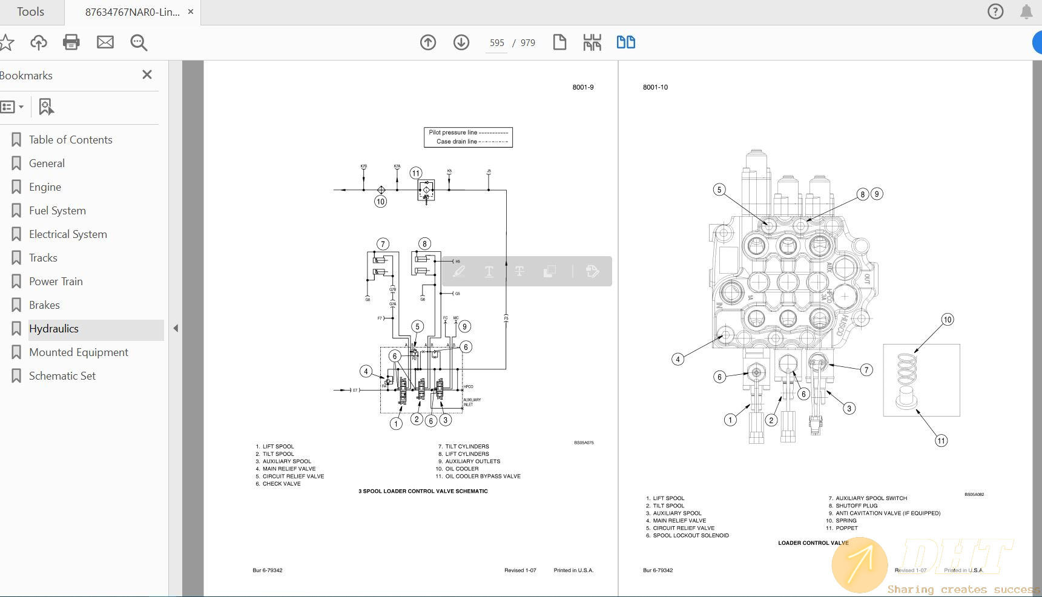Toggle two-page view mode

pos(625,42)
